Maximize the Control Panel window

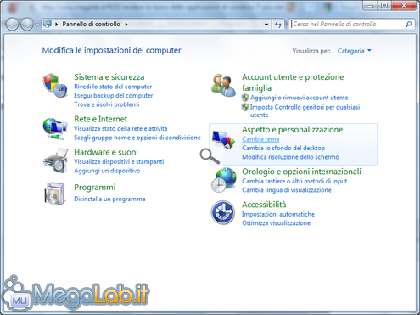tap(384, 6)
